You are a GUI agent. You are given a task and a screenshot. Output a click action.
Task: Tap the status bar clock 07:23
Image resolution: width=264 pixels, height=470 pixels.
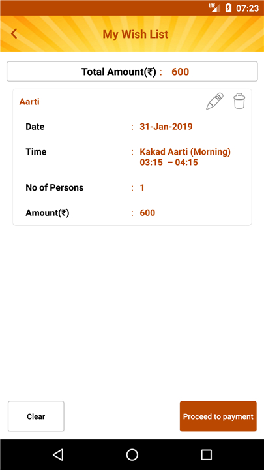click(247, 8)
